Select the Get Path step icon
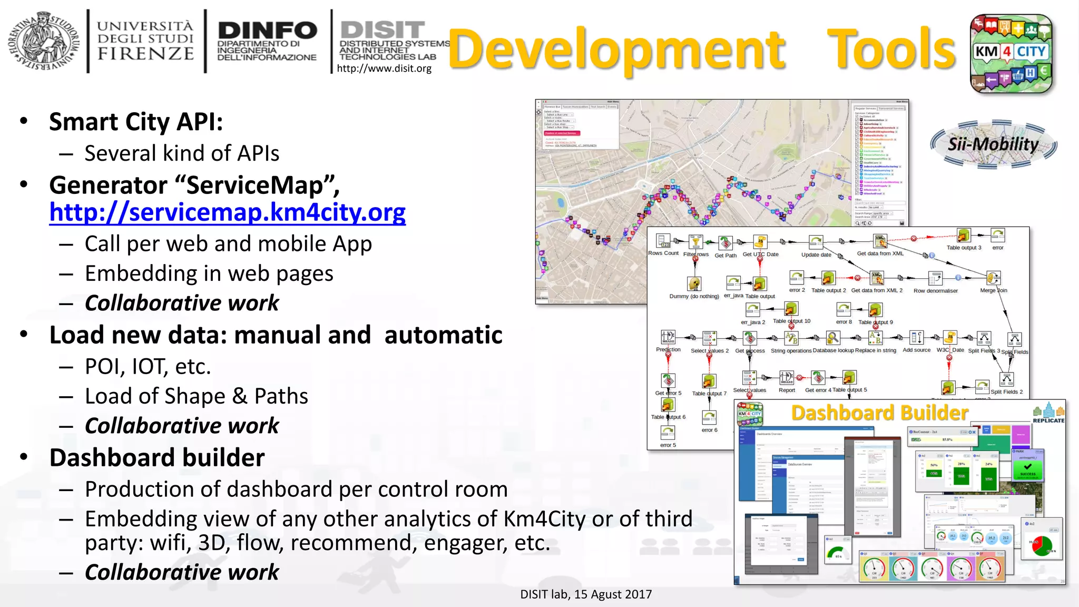 pyautogui.click(x=725, y=243)
